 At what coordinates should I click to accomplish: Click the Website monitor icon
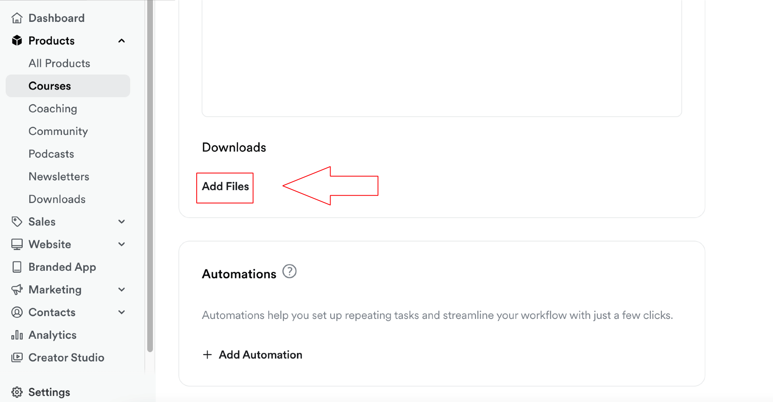(x=17, y=244)
